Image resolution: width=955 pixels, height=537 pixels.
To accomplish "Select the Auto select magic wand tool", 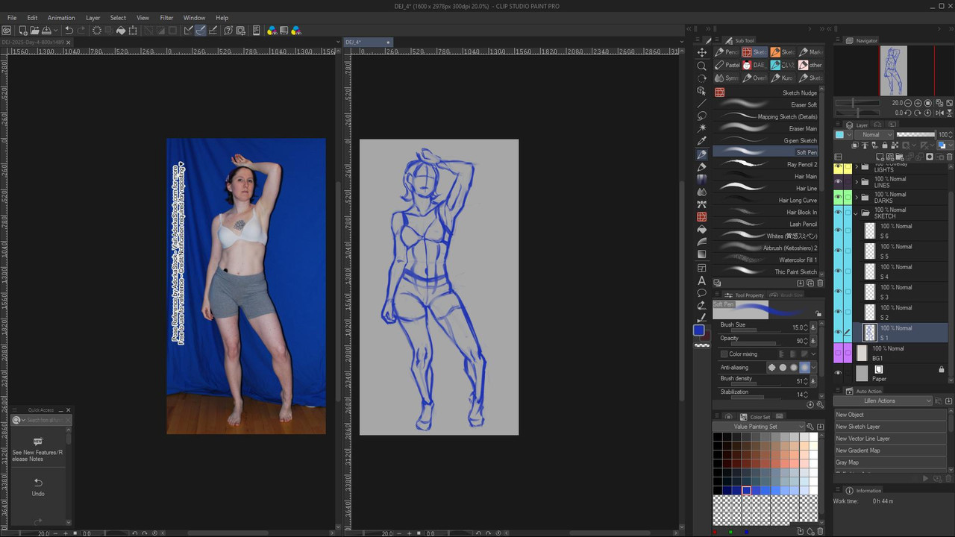I will pos(701,128).
